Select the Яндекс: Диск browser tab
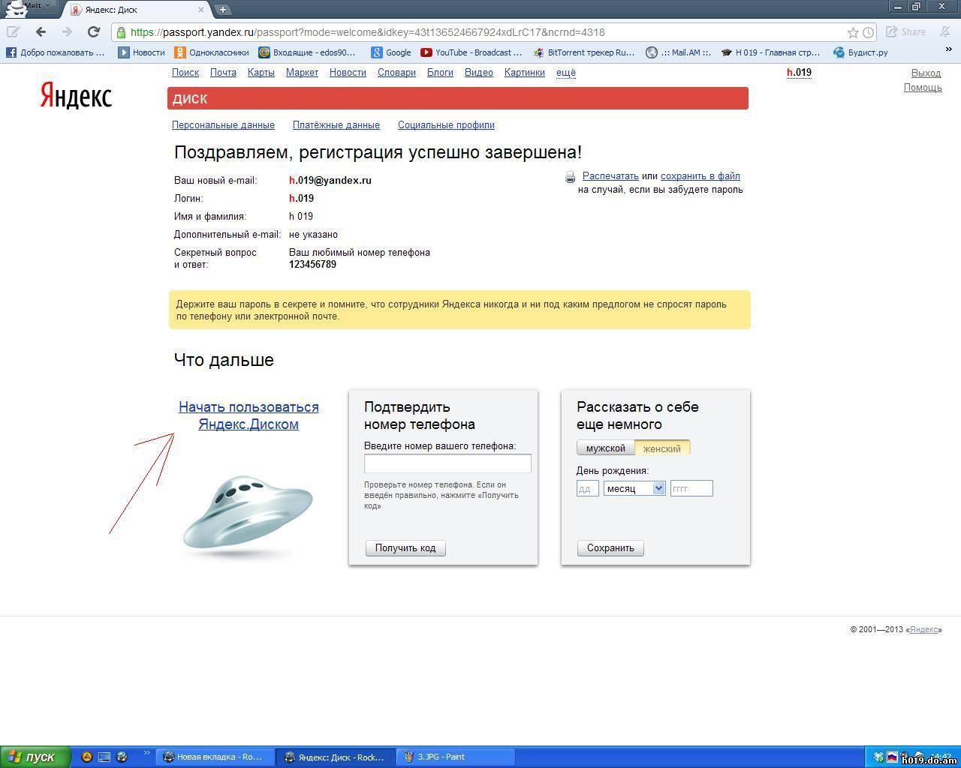The image size is (961, 768). (138, 10)
